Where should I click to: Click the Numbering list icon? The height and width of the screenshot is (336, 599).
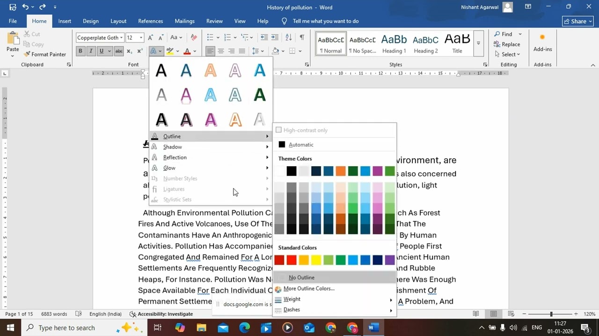[x=227, y=38]
